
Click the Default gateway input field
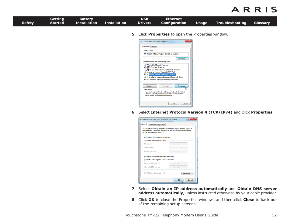click(x=178, y=151)
